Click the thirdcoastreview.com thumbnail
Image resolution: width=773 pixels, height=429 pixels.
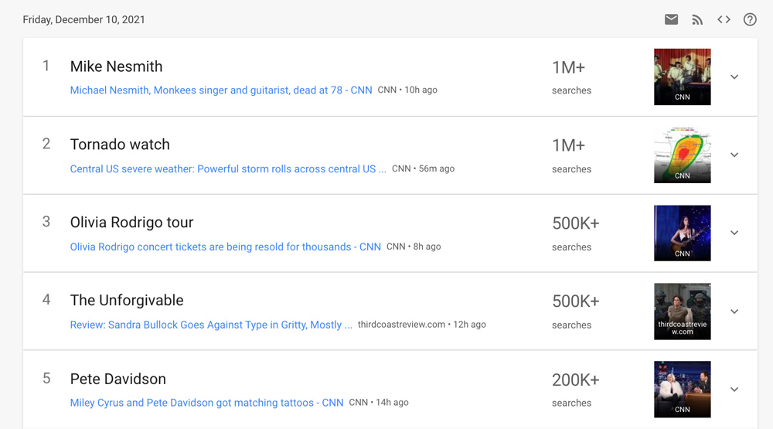683,312
